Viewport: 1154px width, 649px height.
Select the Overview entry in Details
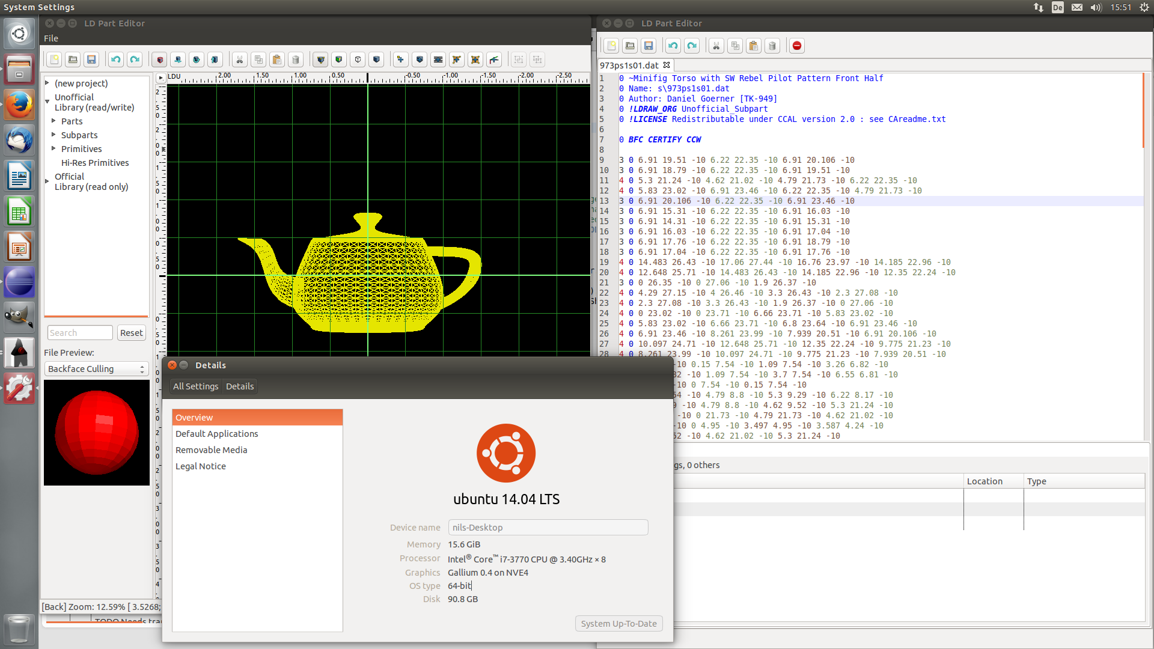point(194,417)
